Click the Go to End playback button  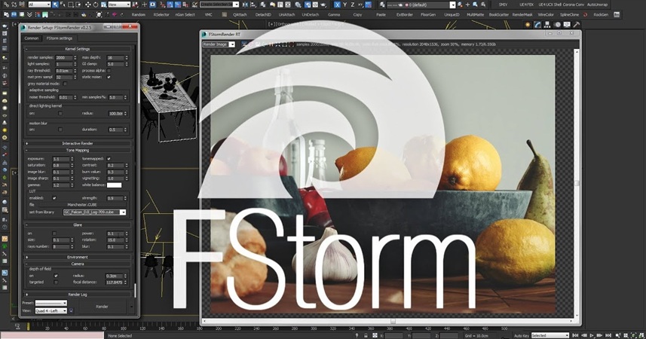click(x=608, y=336)
